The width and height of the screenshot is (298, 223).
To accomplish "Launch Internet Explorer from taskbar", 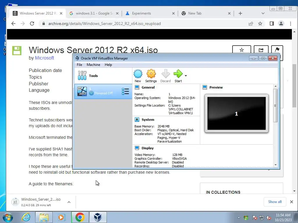I will click(x=26, y=217).
